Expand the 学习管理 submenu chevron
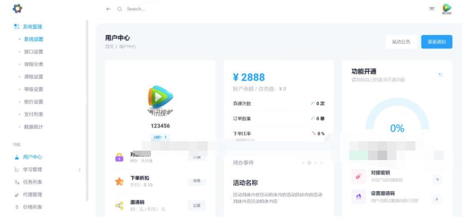This screenshot has height=221, width=467. [x=79, y=169]
